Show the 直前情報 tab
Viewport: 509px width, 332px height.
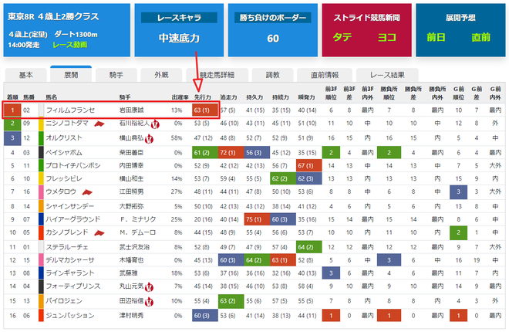click(x=325, y=75)
